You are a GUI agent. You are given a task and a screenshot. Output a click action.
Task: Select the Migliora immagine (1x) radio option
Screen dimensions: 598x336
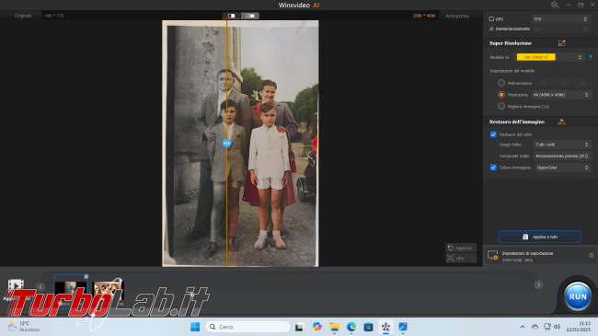click(501, 106)
